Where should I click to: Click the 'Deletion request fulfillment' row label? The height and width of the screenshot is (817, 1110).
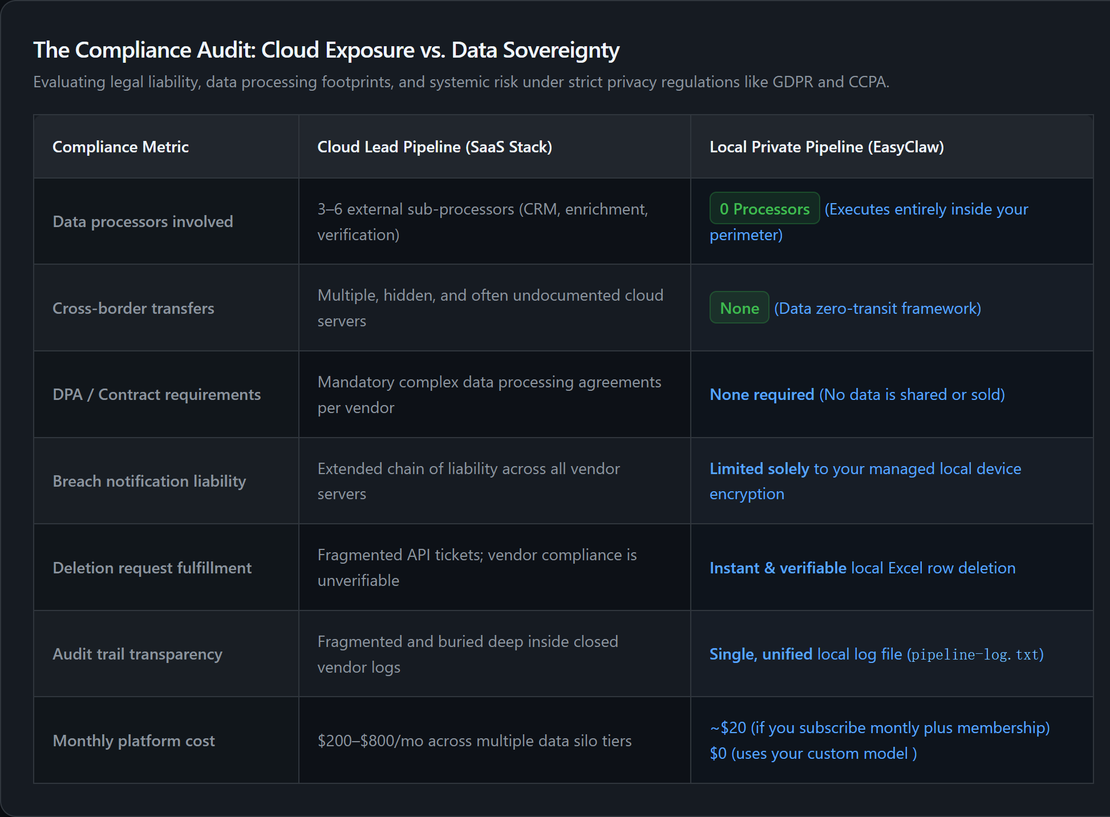click(x=152, y=568)
